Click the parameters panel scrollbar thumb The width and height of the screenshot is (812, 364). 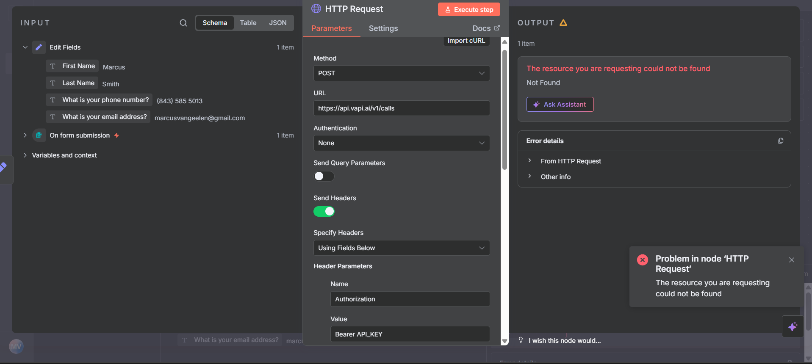point(504,110)
